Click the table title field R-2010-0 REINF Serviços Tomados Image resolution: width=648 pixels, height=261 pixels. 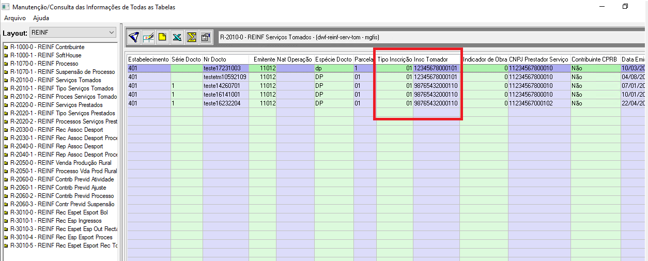tap(431, 37)
